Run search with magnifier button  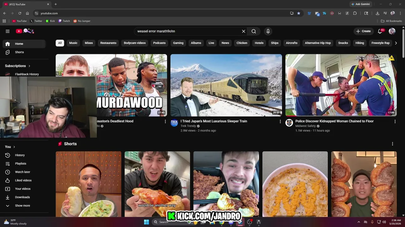coord(254,31)
